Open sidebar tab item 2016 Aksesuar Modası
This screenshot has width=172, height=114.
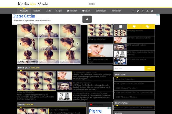[x=136, y=59]
